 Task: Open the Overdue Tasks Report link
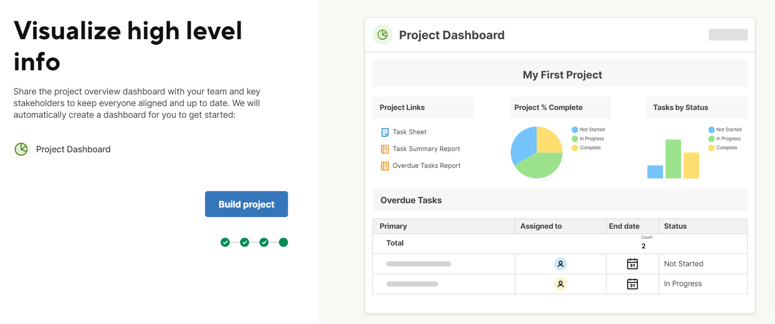(426, 166)
